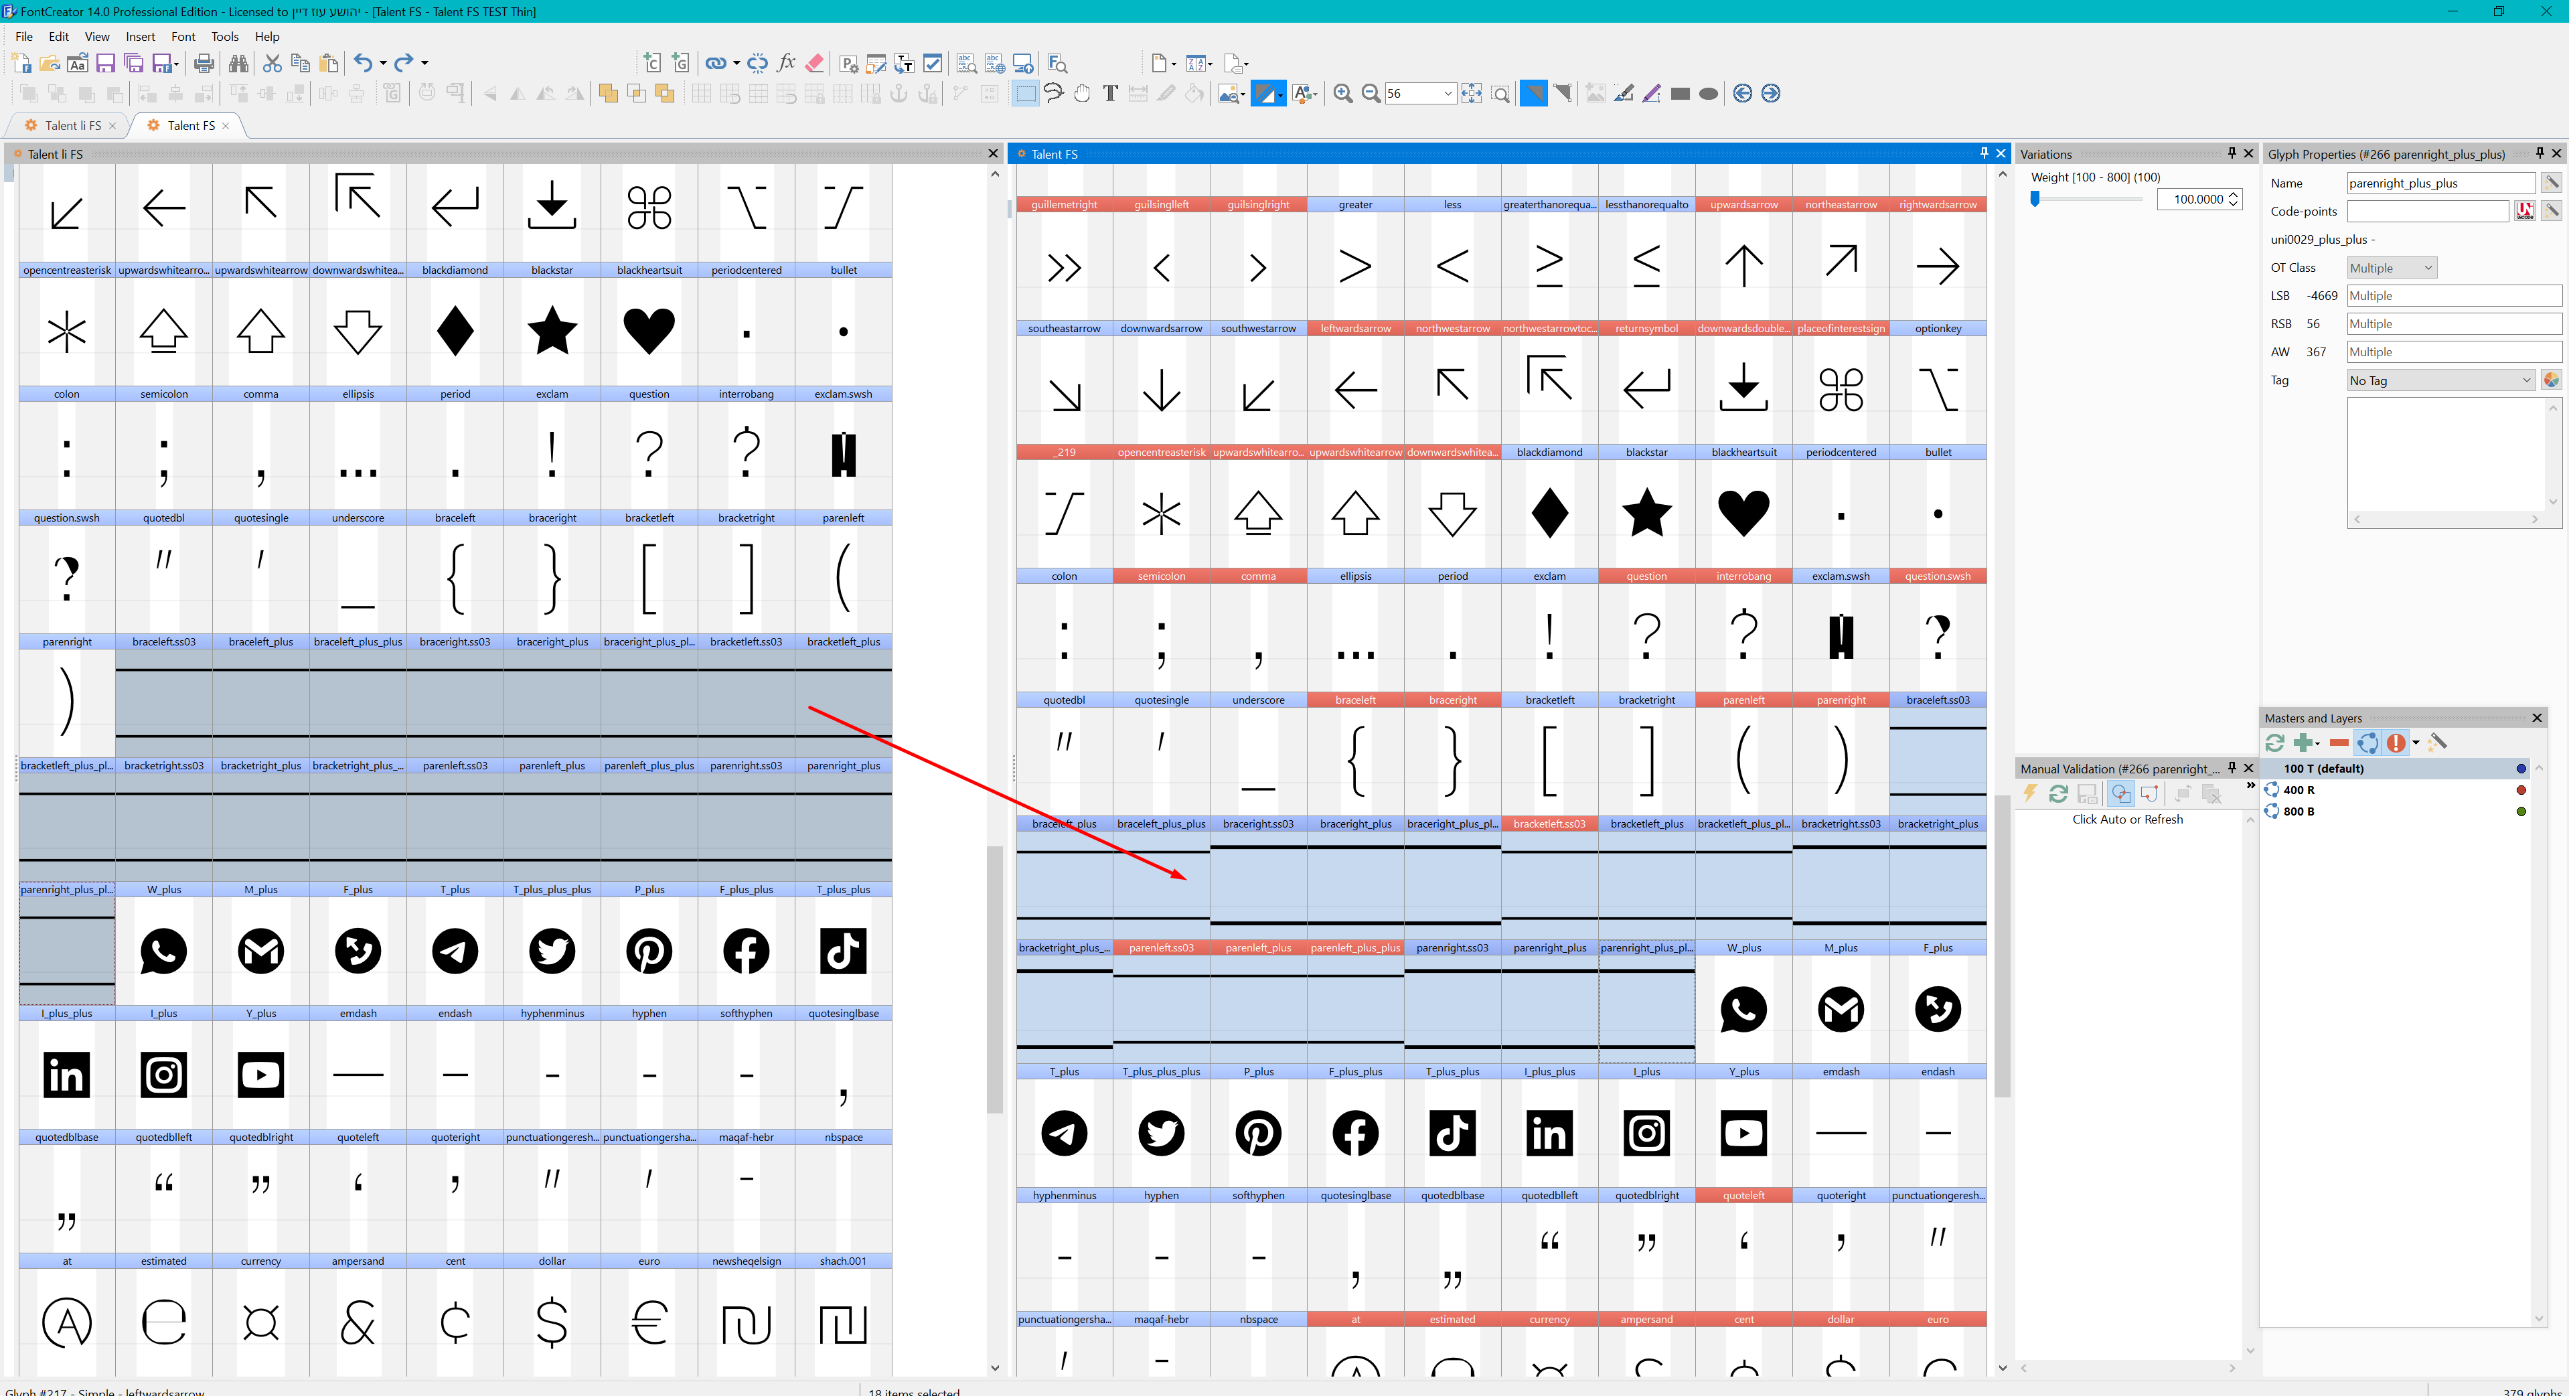The height and width of the screenshot is (1396, 2569).
Task: Switch to the Talent FS tab
Action: pyautogui.click(x=190, y=126)
